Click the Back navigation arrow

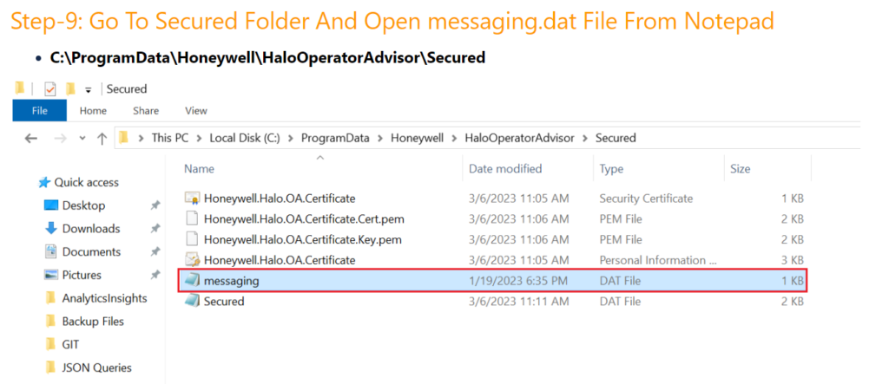31,138
